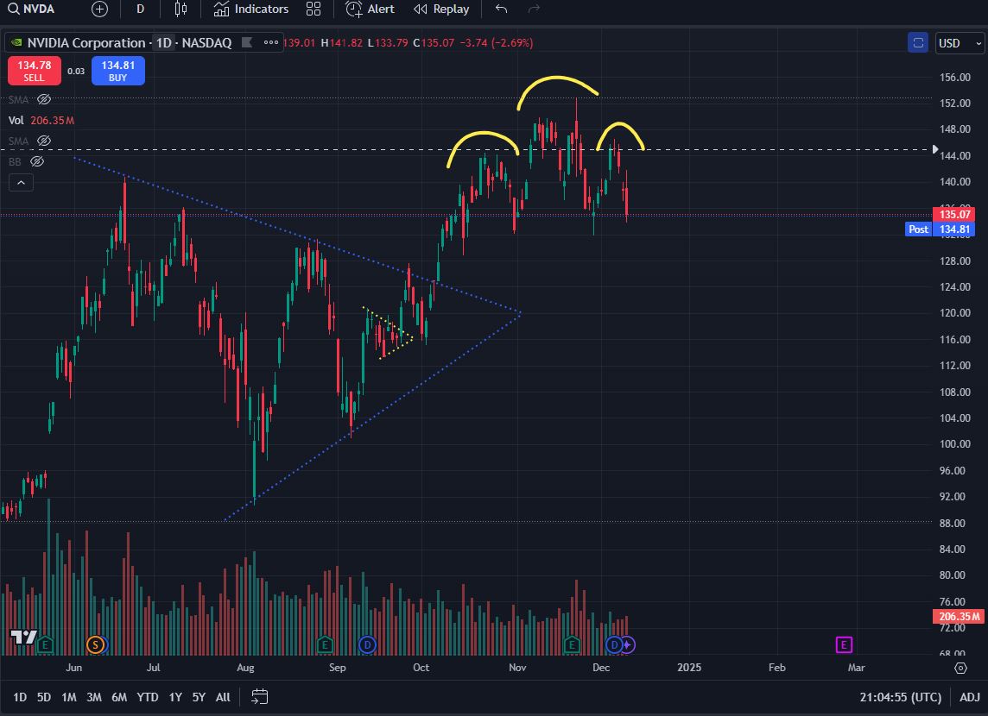Viewport: 988px width, 716px height.
Task: Open the dividend D marker in September
Action: coord(367,644)
